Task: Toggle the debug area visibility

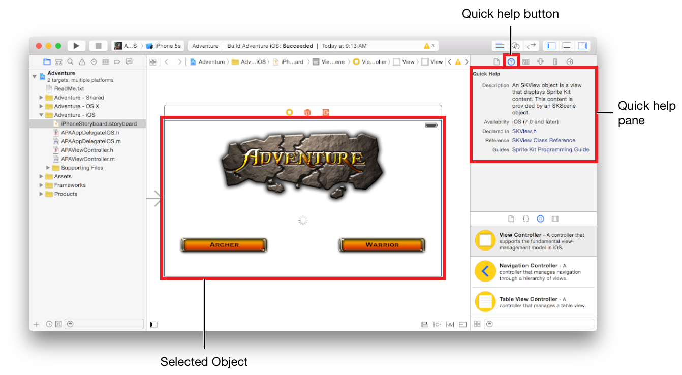Action: click(567, 45)
